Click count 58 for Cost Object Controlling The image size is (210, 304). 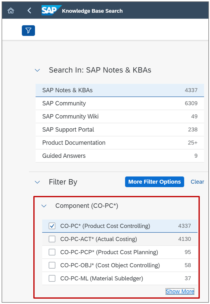[188, 265]
